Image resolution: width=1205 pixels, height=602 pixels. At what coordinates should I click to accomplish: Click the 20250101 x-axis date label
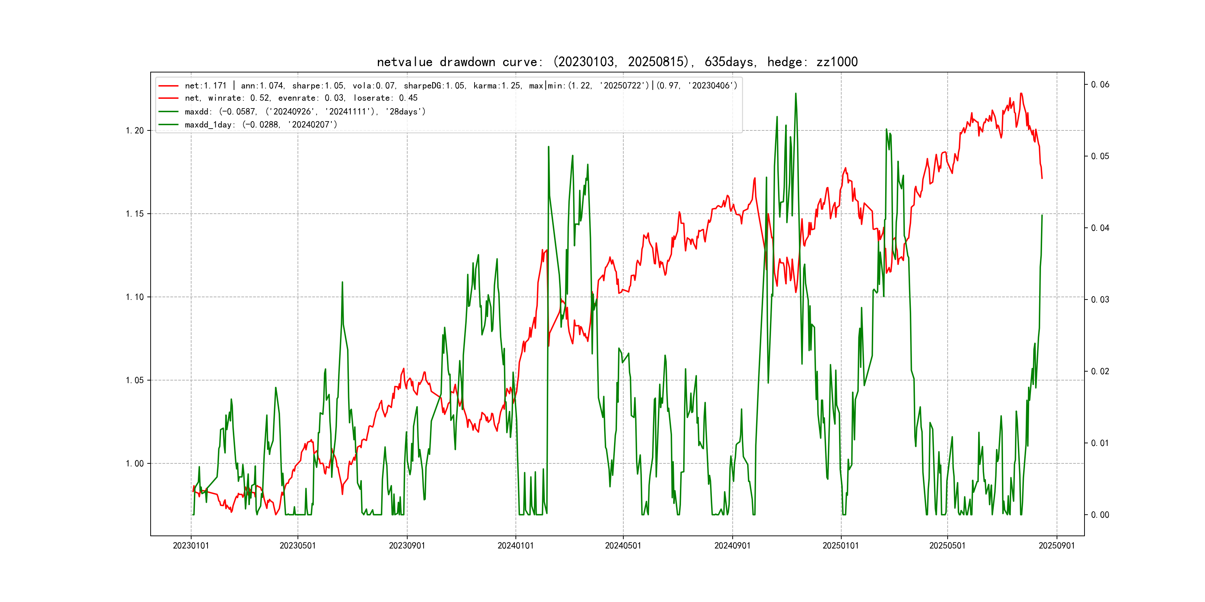coord(841,546)
